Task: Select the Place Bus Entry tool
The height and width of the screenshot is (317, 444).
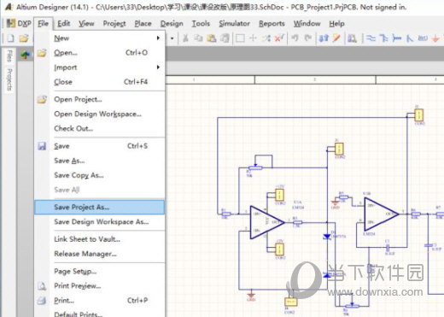Action: tap(410, 38)
